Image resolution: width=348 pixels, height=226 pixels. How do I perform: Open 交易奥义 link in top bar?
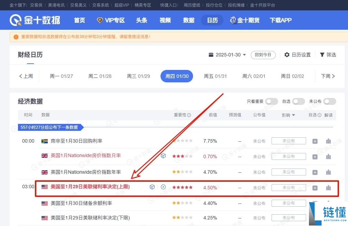(78, 5)
